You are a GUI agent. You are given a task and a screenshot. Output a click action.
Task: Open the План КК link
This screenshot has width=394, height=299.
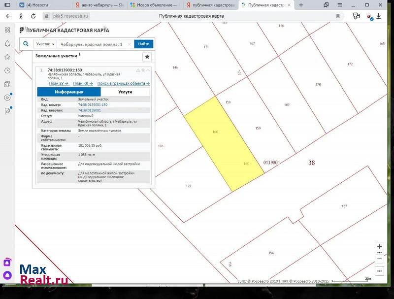83,83
